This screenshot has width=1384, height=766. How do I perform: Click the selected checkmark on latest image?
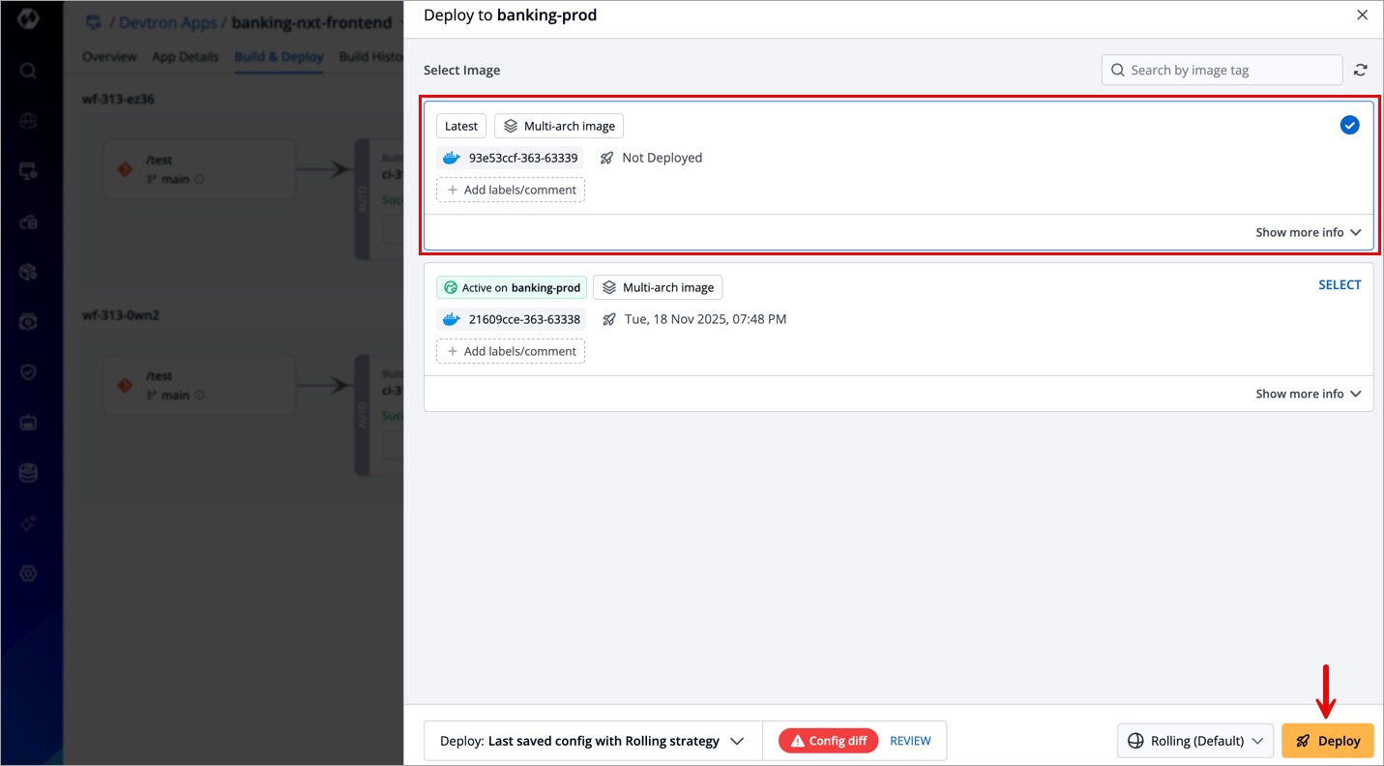(x=1349, y=125)
